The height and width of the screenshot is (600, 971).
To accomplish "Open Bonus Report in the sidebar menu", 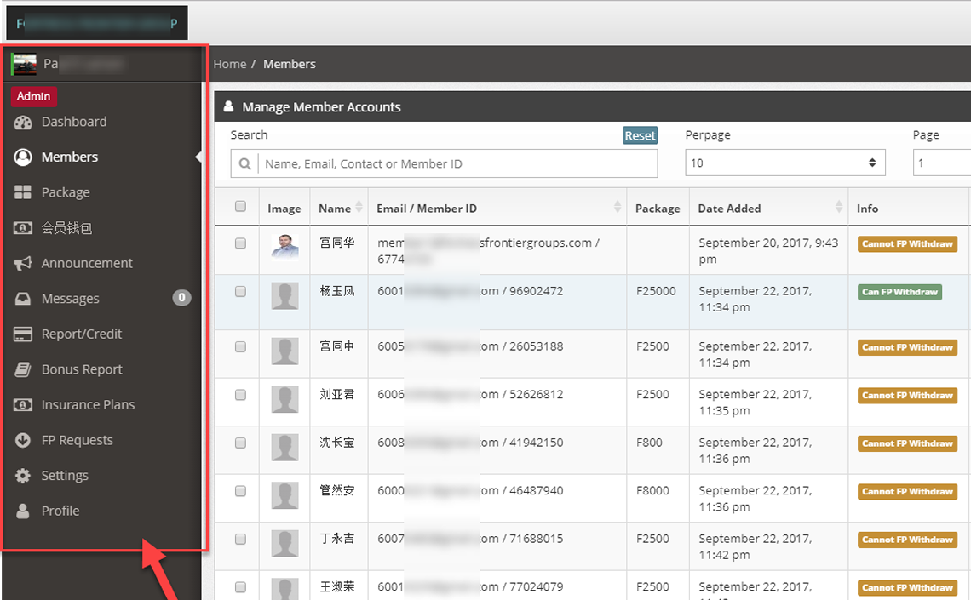I will 82,369.
